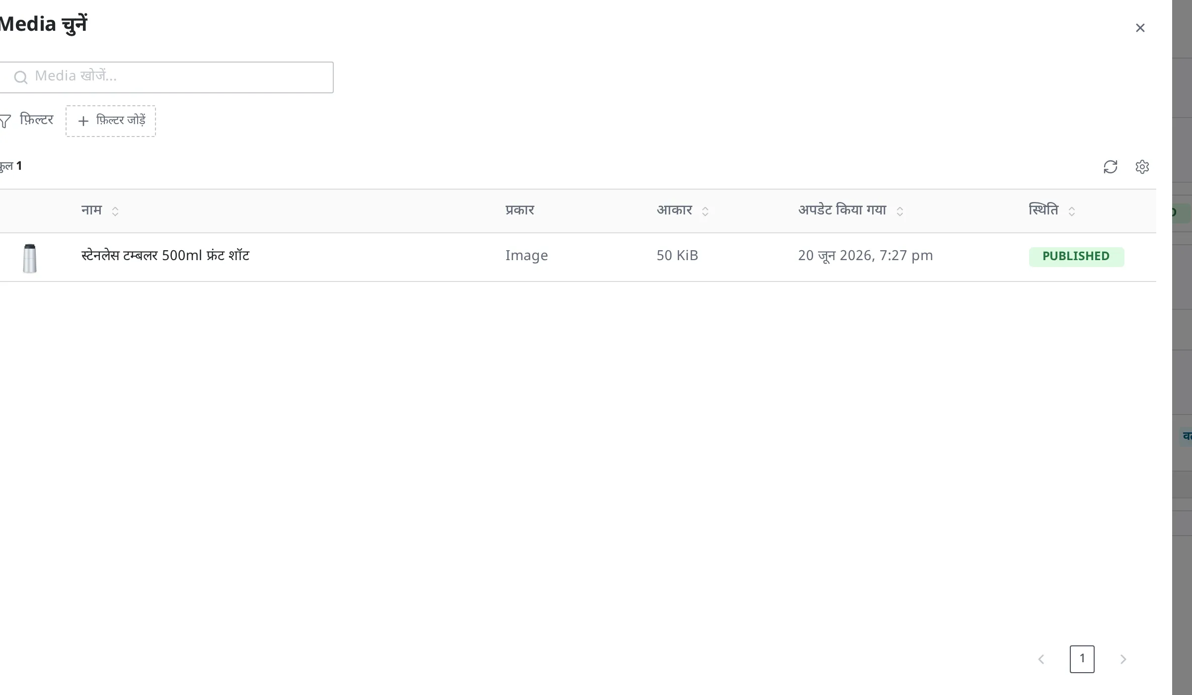Click the फ़िल्टर label
The width and height of the screenshot is (1192, 695).
pos(37,120)
